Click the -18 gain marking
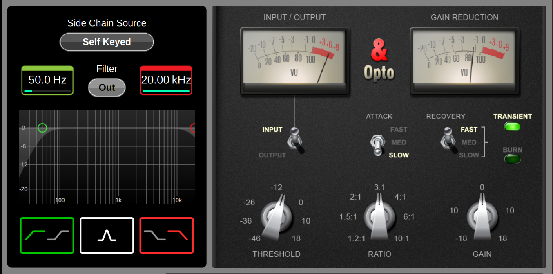 pyautogui.click(x=461, y=238)
